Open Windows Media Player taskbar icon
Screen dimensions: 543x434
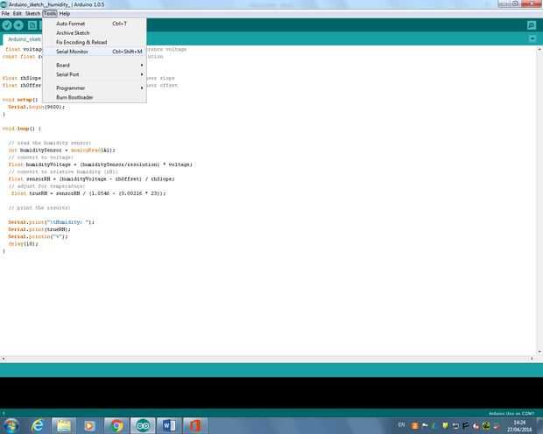coord(89,426)
